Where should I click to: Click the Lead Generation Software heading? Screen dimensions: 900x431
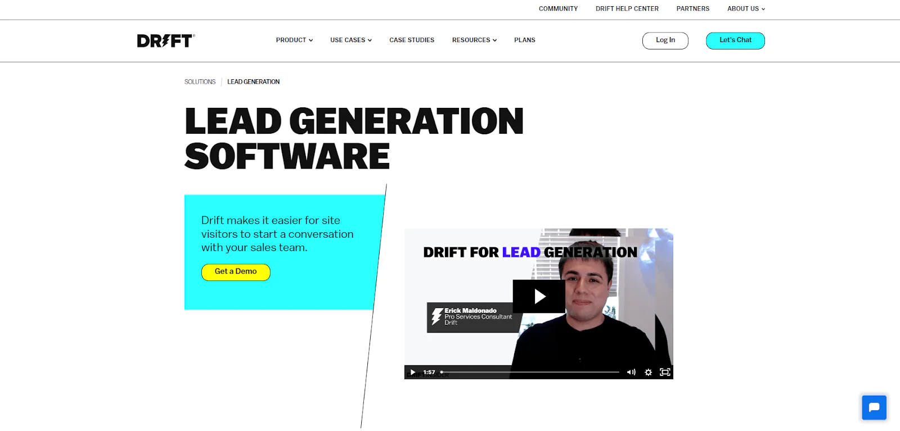click(x=354, y=138)
